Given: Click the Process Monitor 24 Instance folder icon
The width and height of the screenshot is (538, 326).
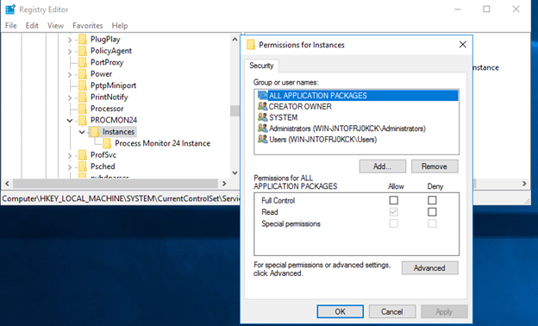Looking at the screenshot, I should [107, 143].
